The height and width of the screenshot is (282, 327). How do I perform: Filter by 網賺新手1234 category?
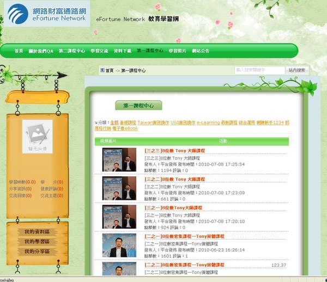click(x=270, y=122)
